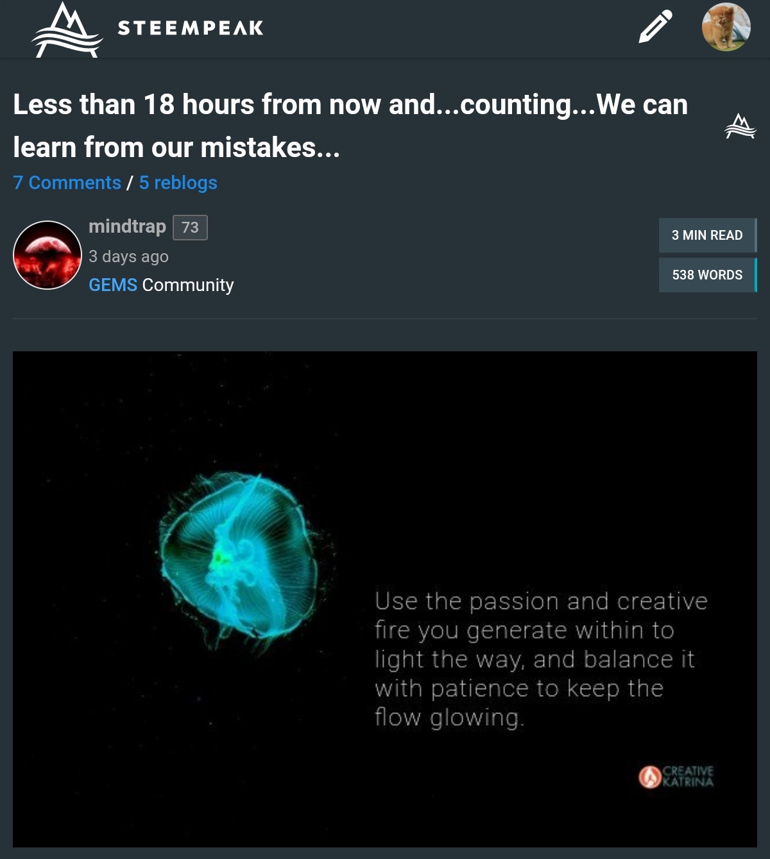Click mindtrap's red moon avatar
The width and height of the screenshot is (770, 859).
47,255
